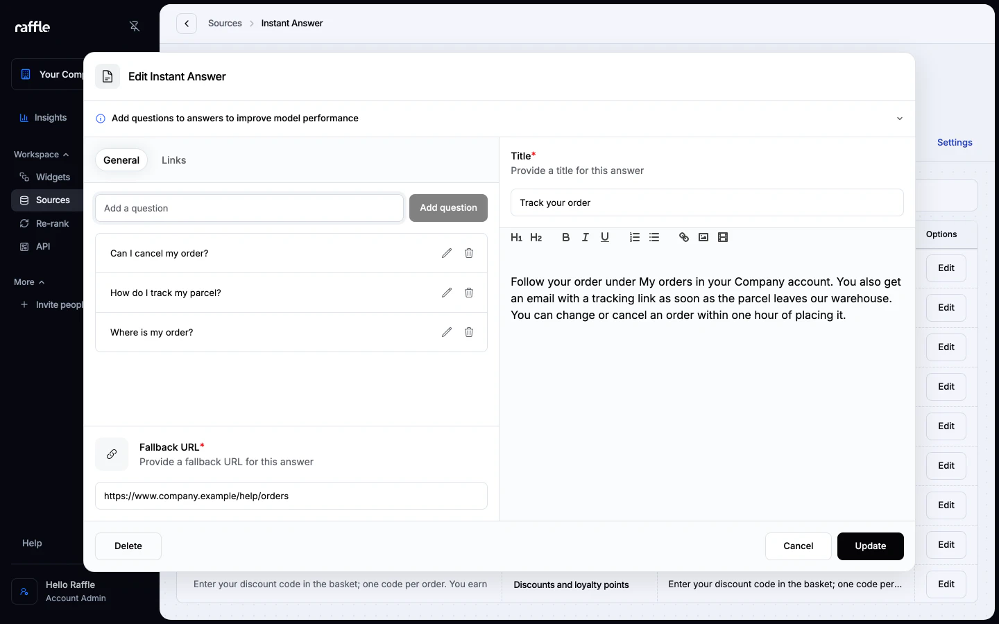Insert a bulleted list
Screen dimensions: 999x624
(654, 237)
